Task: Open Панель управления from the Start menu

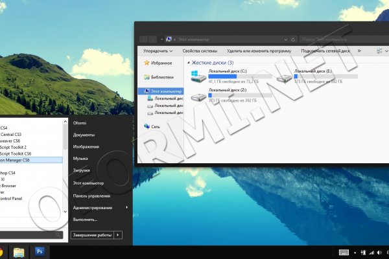Action: point(91,195)
